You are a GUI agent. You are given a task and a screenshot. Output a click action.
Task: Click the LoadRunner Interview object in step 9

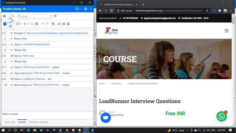[34, 79]
